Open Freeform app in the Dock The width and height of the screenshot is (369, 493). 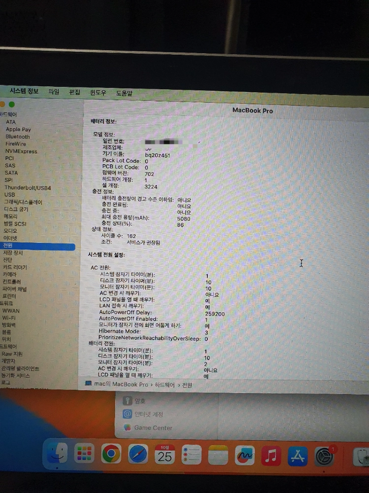tap(245, 455)
